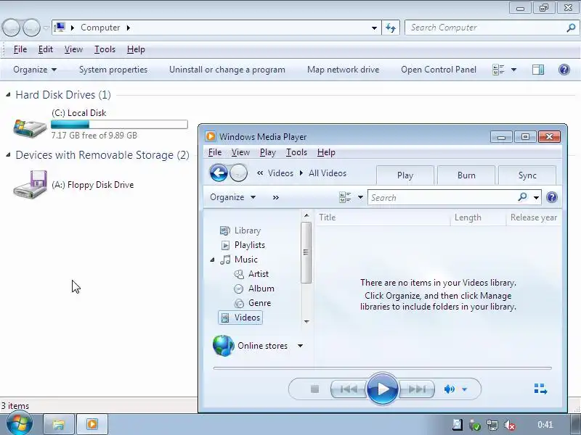Select the Floppy Disk Drive (A:) icon

30,185
